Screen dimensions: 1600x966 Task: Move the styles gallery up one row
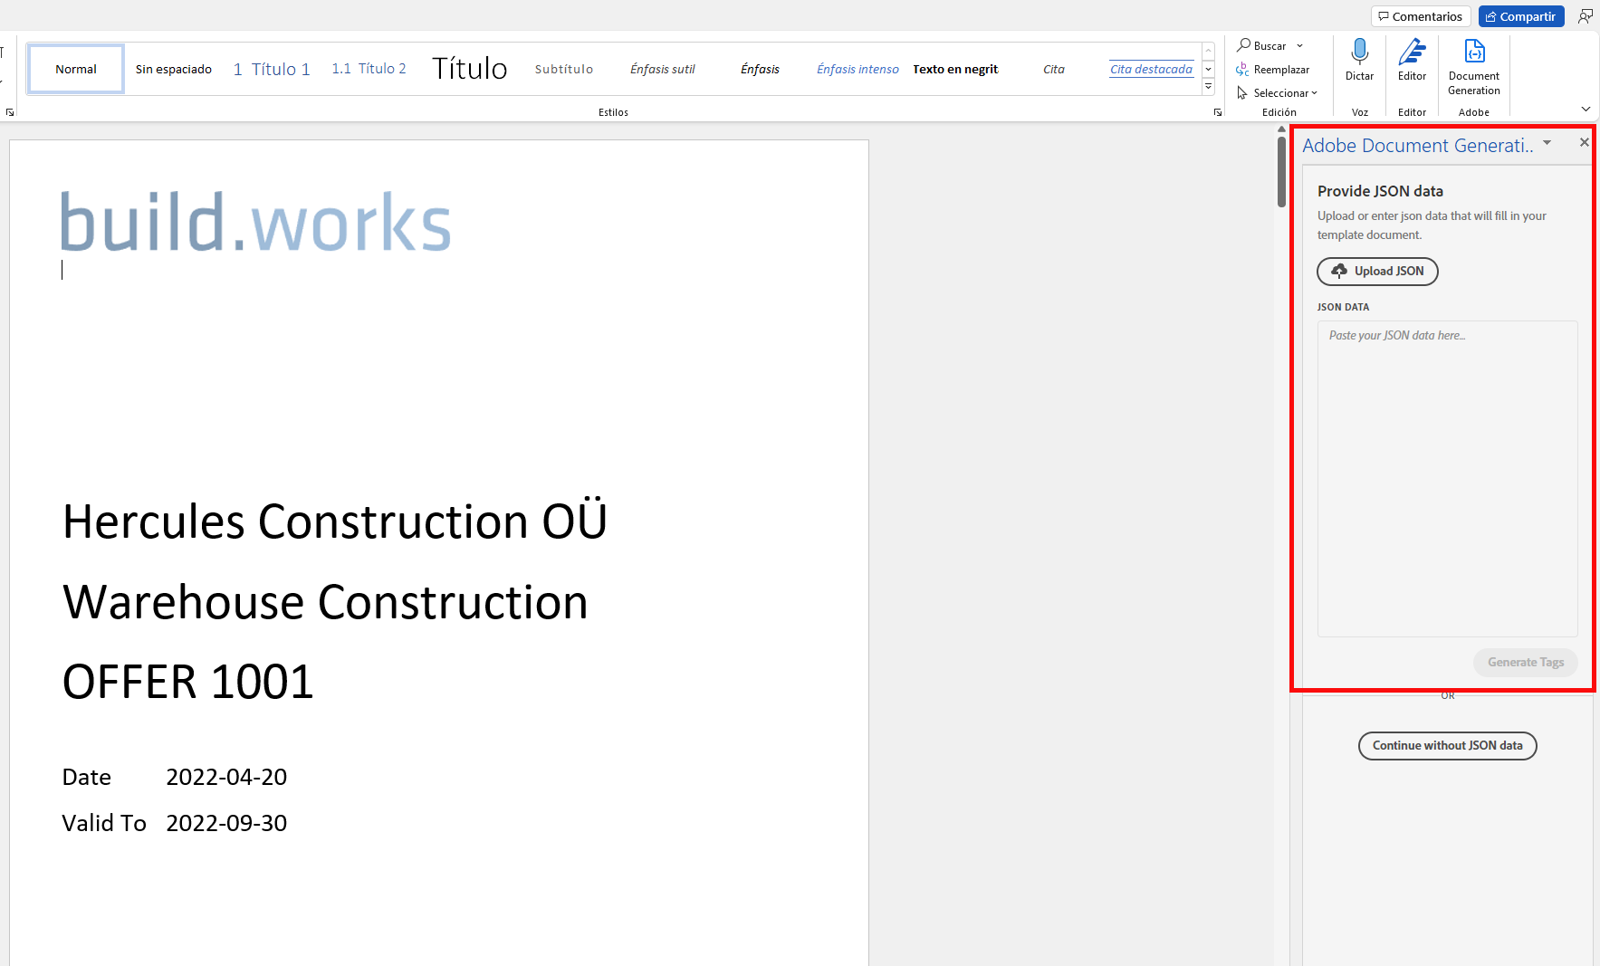(x=1208, y=52)
